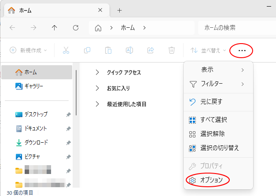Open the 並べ替え sort dropdown

tap(208, 51)
